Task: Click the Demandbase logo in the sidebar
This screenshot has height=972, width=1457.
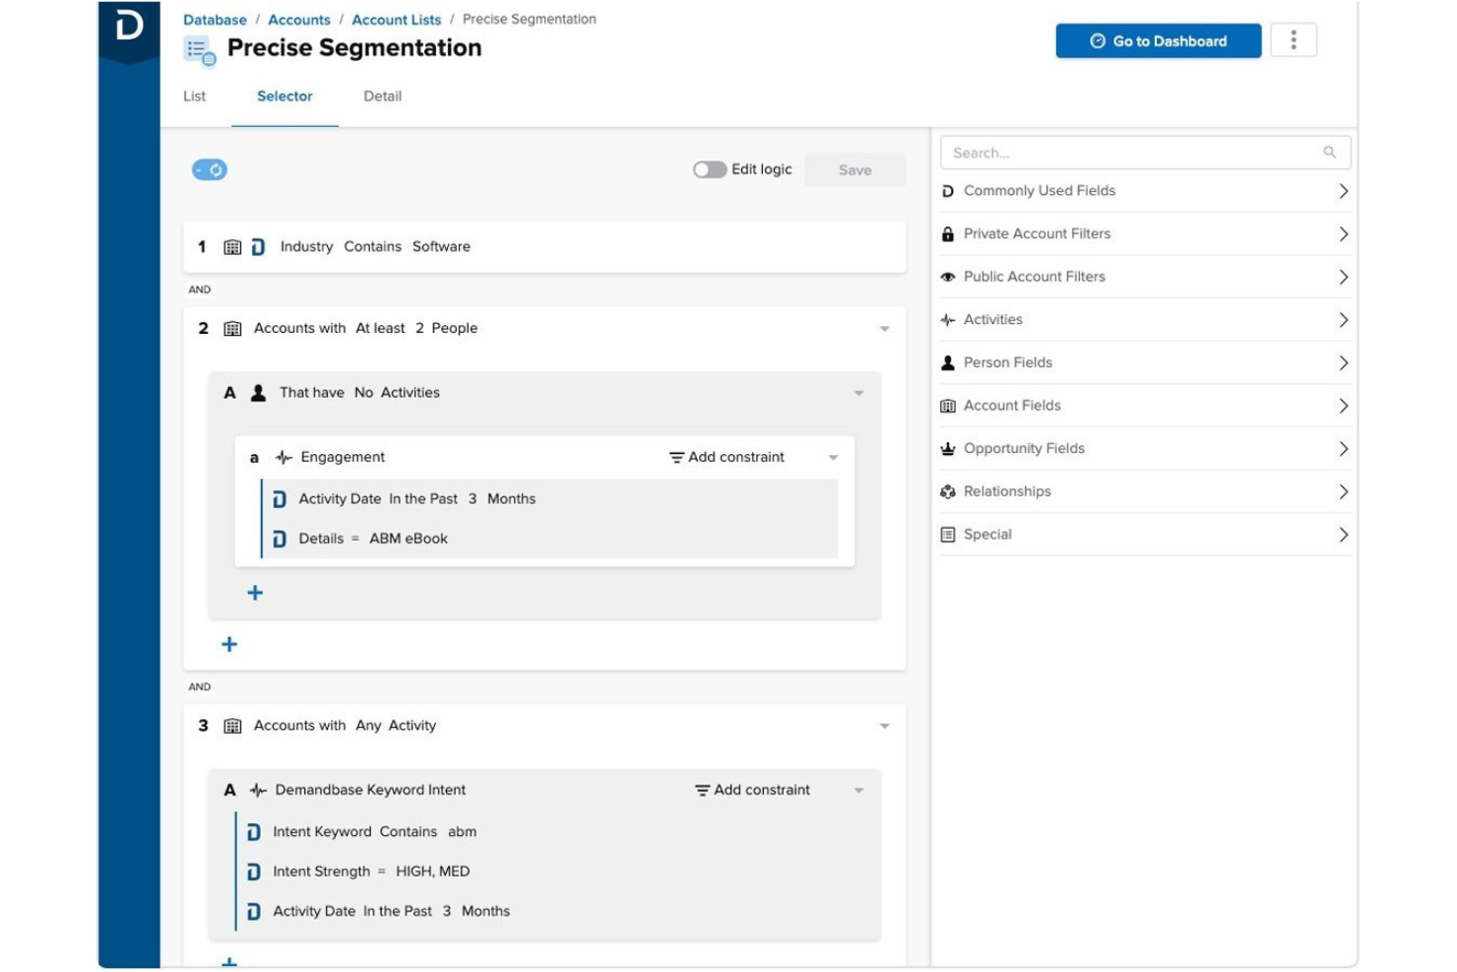Action: [129, 25]
